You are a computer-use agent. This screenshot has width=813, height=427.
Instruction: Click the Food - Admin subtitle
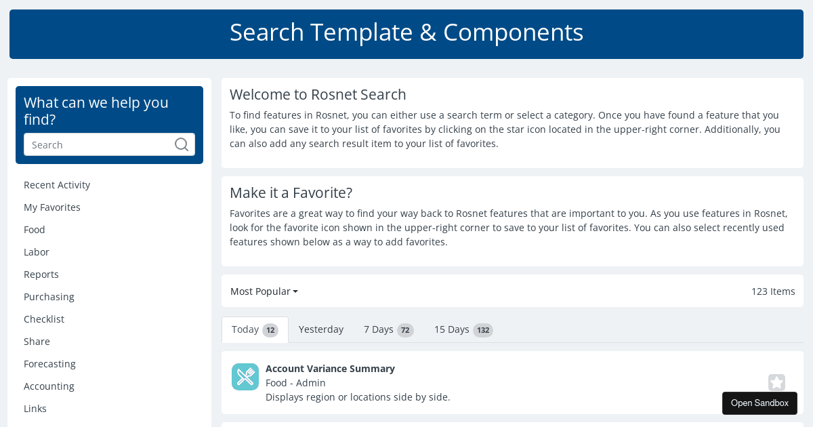295,383
